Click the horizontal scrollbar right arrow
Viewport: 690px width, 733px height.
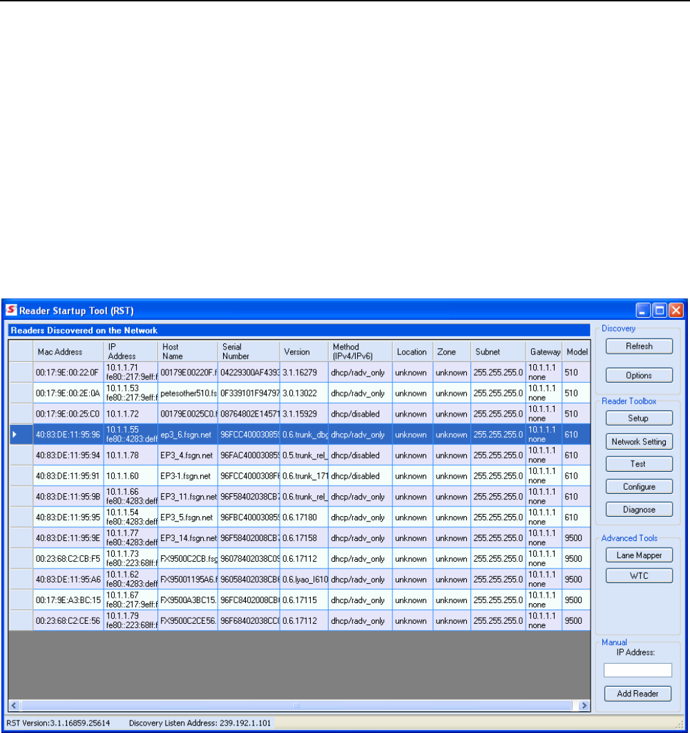584,705
